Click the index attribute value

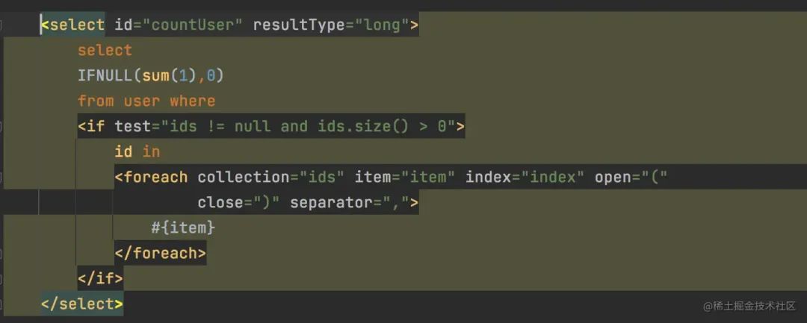553,177
